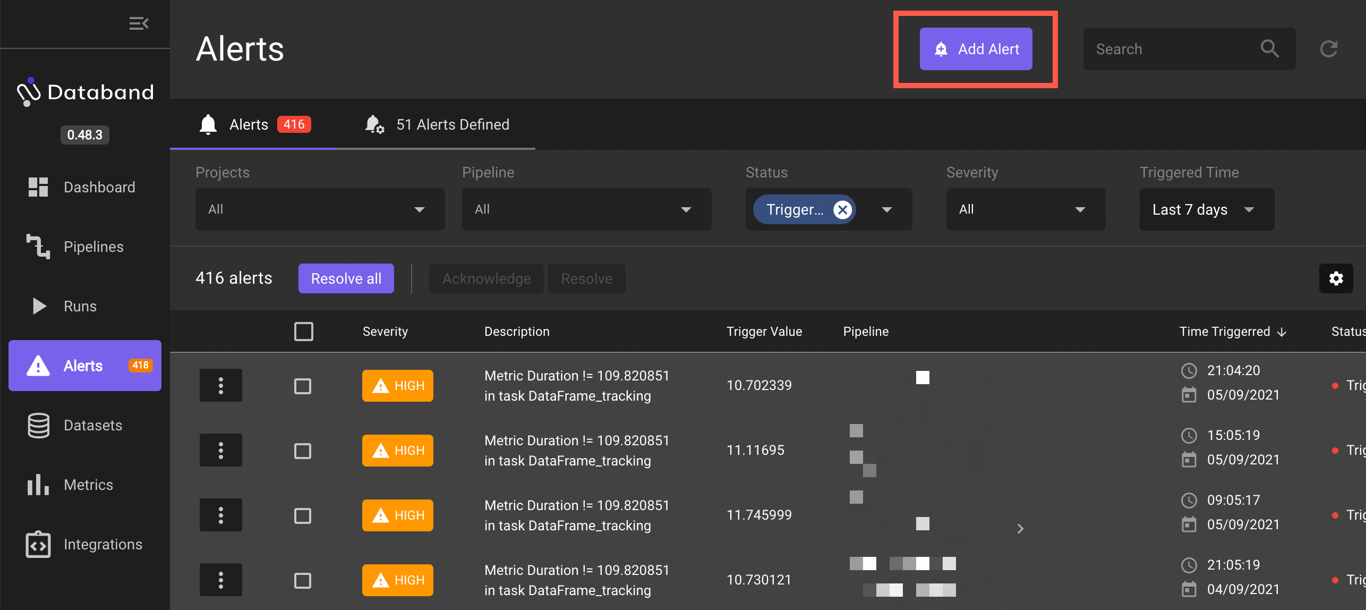The height and width of the screenshot is (610, 1366).
Task: Select checkbox for 11.11695 alert row
Action: pyautogui.click(x=303, y=451)
